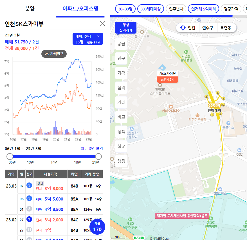247x240 pixels.
Task: Open the 공급 side menu
Action: point(121,44)
